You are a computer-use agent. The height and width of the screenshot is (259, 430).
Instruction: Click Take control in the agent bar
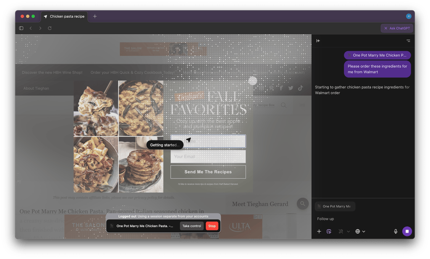pyautogui.click(x=191, y=226)
